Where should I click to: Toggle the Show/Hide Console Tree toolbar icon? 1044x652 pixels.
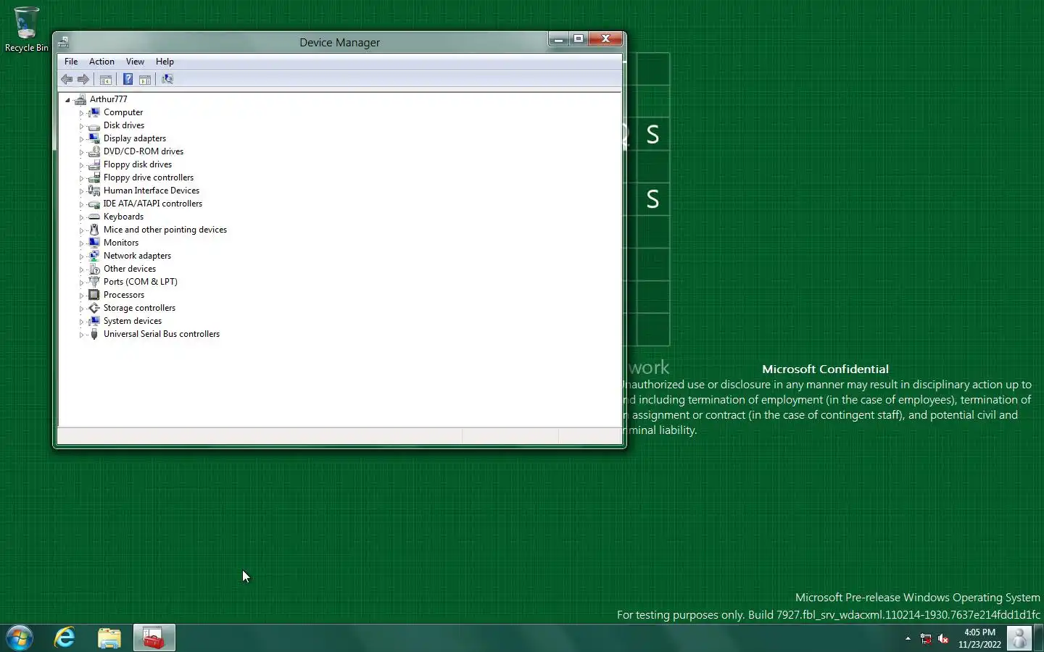tap(106, 80)
